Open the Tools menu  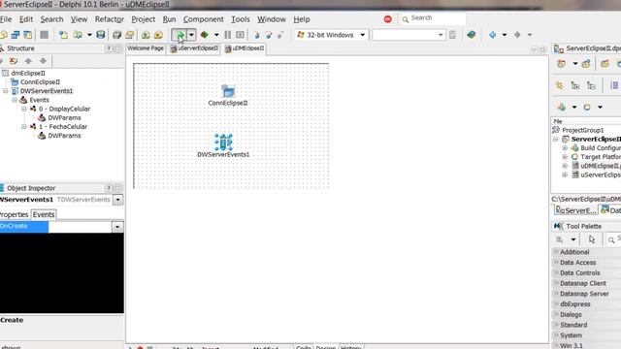tap(241, 19)
